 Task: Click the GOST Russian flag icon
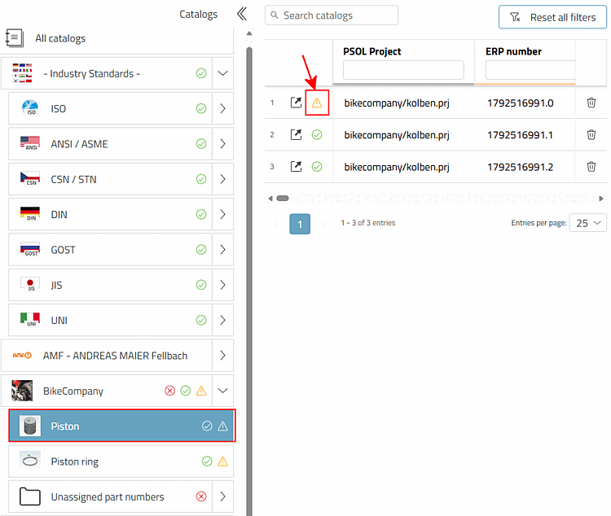(x=30, y=249)
